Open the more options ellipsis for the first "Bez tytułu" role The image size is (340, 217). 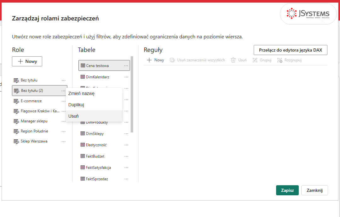[x=64, y=80]
